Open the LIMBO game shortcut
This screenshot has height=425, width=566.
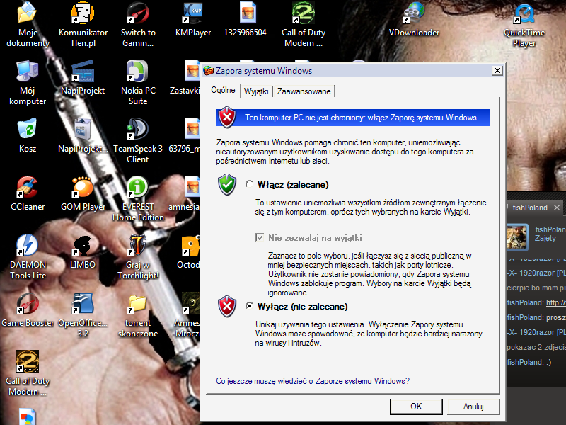pos(83,252)
